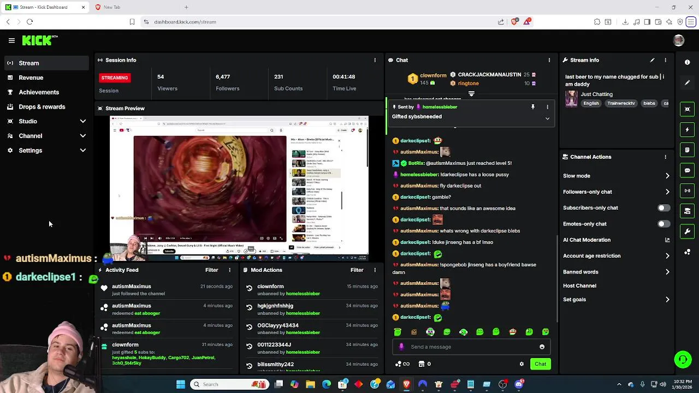This screenshot has height=393, width=699.
Task: Click the Brave Shields icon
Action: pyautogui.click(x=514, y=22)
